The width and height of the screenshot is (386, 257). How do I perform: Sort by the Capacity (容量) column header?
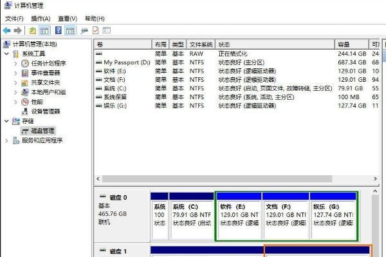point(352,44)
